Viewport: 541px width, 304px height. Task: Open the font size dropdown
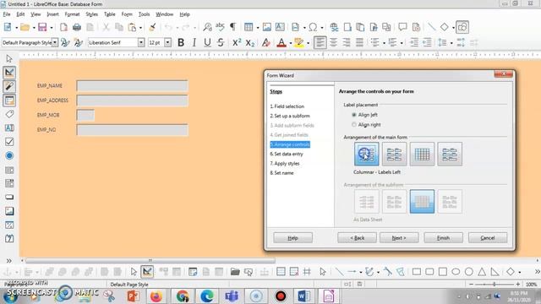coord(167,42)
